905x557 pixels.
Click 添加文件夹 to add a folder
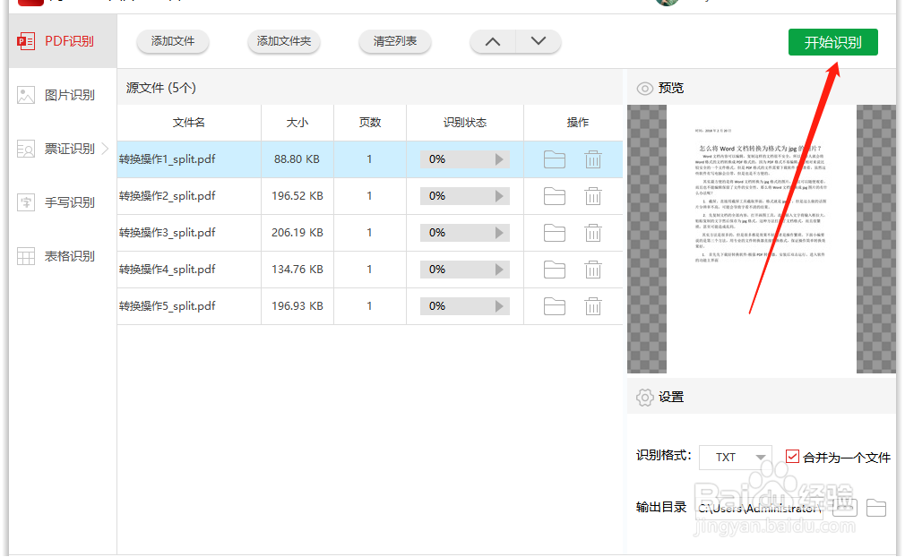[x=283, y=41]
